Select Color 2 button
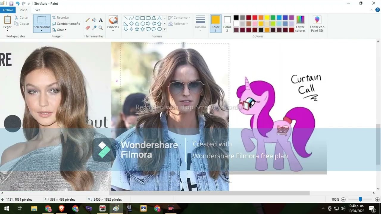The width and height of the screenshot is (381, 214). point(227,24)
